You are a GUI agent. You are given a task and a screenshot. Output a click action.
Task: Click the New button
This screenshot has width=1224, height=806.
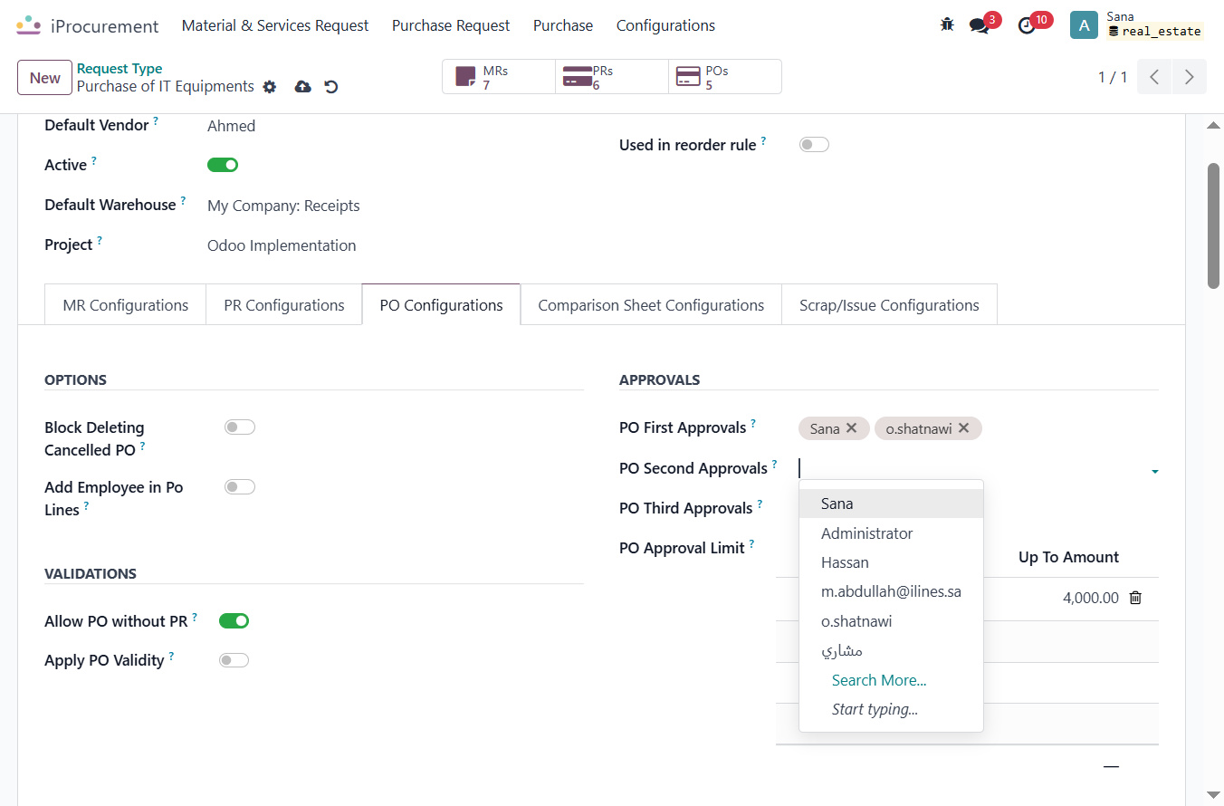point(44,77)
